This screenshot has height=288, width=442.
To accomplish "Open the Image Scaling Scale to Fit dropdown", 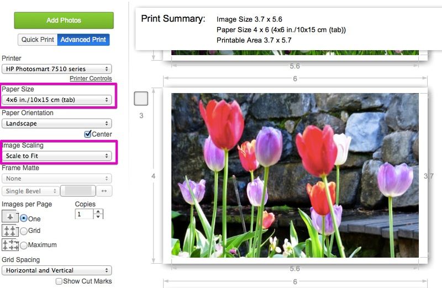I will tap(57, 156).
